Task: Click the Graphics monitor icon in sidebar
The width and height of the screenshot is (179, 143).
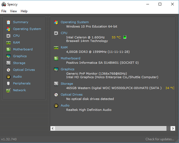Action: [8, 56]
